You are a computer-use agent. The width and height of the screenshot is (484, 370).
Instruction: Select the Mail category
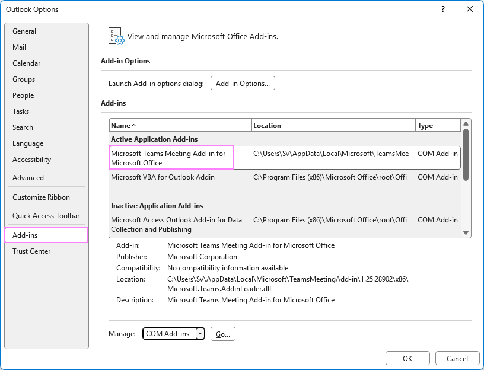click(20, 47)
